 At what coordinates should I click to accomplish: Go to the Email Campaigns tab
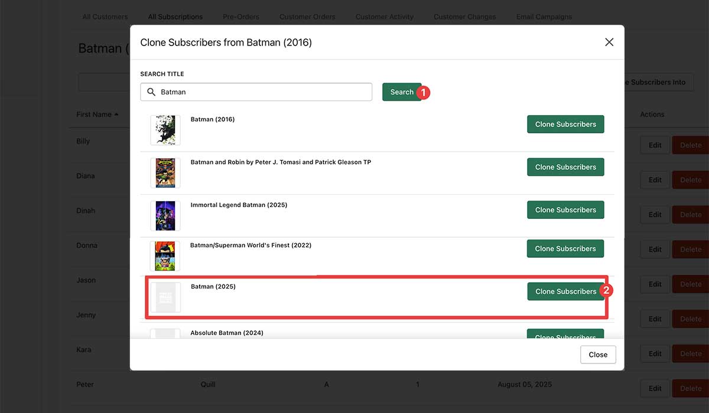544,17
